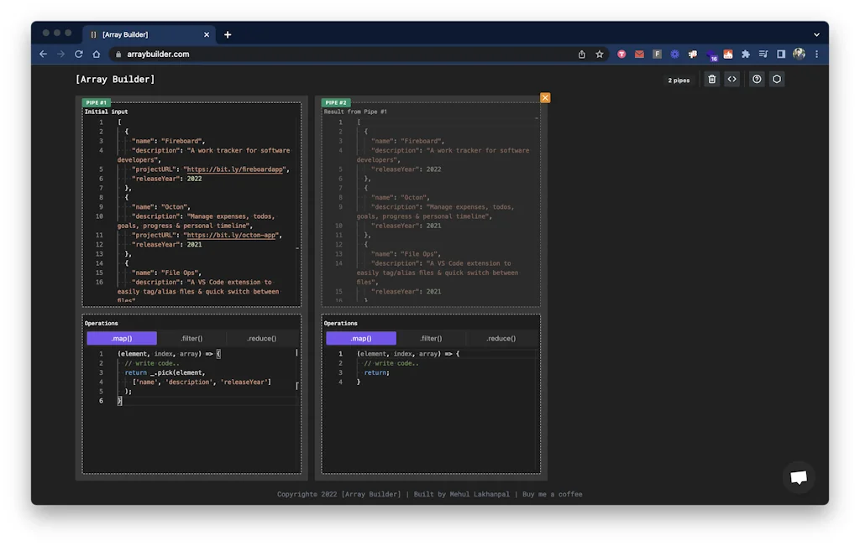
Task: Open the https://bit.ly/fireboardapp link
Action: click(x=235, y=169)
